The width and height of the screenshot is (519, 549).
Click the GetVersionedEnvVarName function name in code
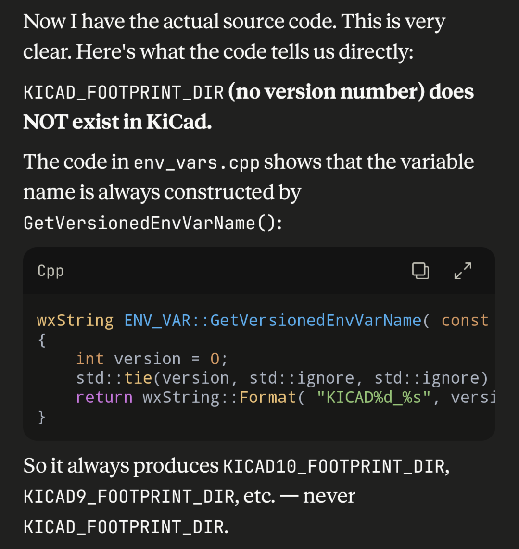(316, 320)
